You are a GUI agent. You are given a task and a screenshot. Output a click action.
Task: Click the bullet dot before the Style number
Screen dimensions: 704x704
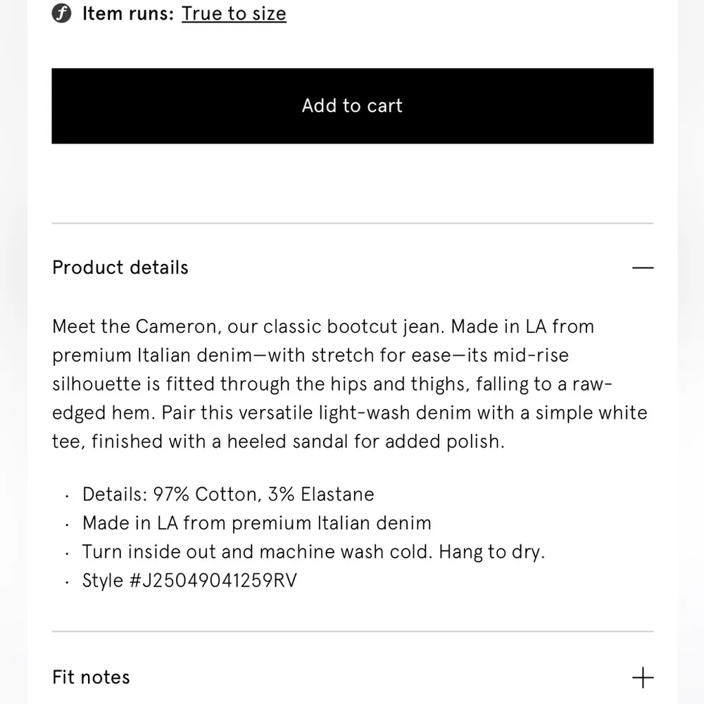67,583
